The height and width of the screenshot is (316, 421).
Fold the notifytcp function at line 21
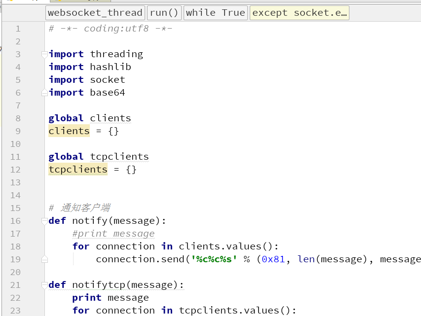pyautogui.click(x=44, y=285)
